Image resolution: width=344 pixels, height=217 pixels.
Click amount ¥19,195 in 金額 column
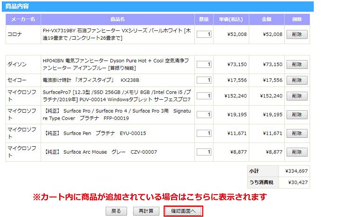pos(273,115)
